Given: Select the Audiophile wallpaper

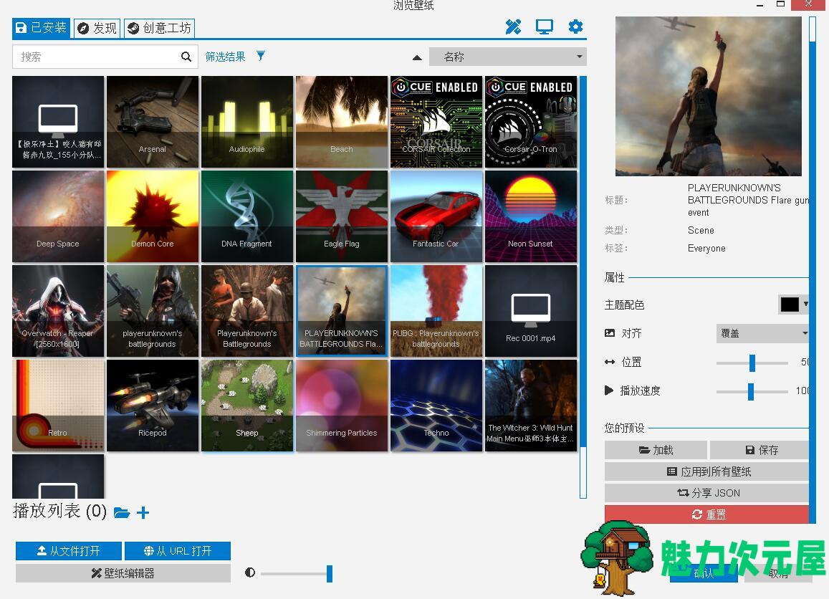Looking at the screenshot, I should point(247,122).
